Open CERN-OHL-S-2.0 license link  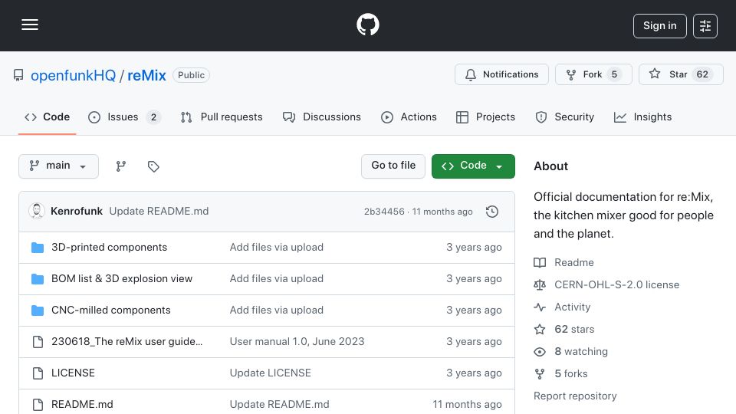pos(616,285)
